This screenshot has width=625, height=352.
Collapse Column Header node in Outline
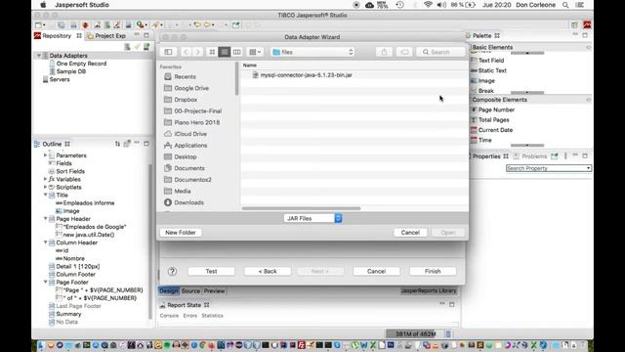point(46,242)
